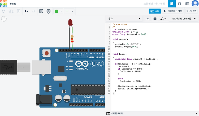Image resolution: width=199 pixels, height=116 pixels.
Task: Open the user profile avatar
Action: [x=195, y=3]
